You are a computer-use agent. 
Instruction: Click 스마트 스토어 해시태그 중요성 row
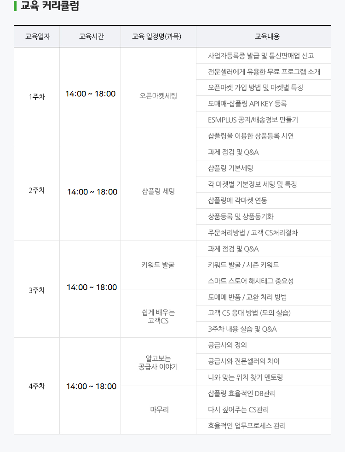click(251, 281)
